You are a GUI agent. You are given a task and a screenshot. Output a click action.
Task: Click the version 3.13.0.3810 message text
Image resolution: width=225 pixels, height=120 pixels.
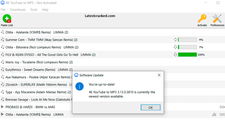tap(122, 94)
